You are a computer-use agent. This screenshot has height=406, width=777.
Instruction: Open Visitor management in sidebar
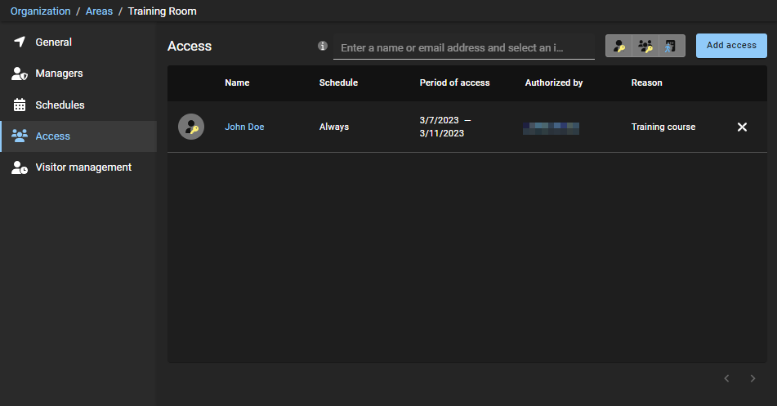[x=83, y=167]
